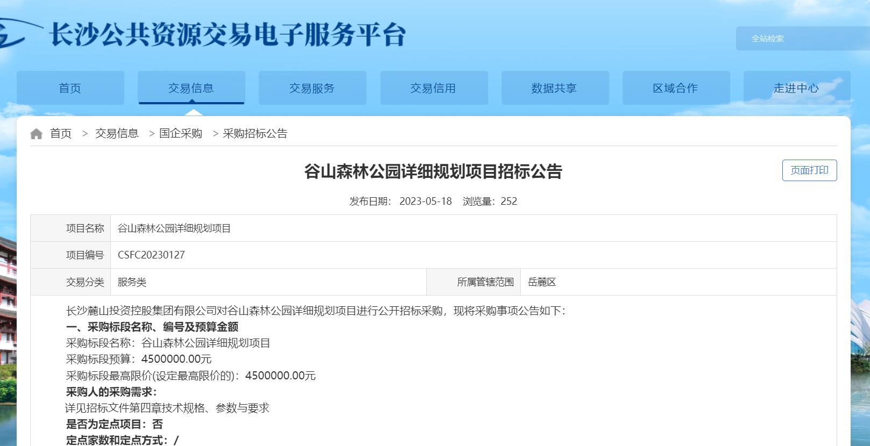
Task: Visit the 走进中心 tab
Action: coord(797,88)
